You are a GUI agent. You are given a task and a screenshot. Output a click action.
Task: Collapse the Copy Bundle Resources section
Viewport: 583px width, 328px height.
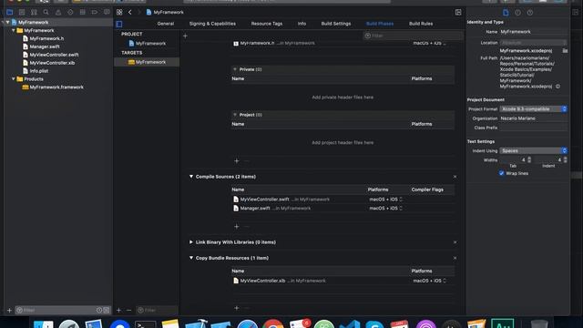[x=191, y=258]
